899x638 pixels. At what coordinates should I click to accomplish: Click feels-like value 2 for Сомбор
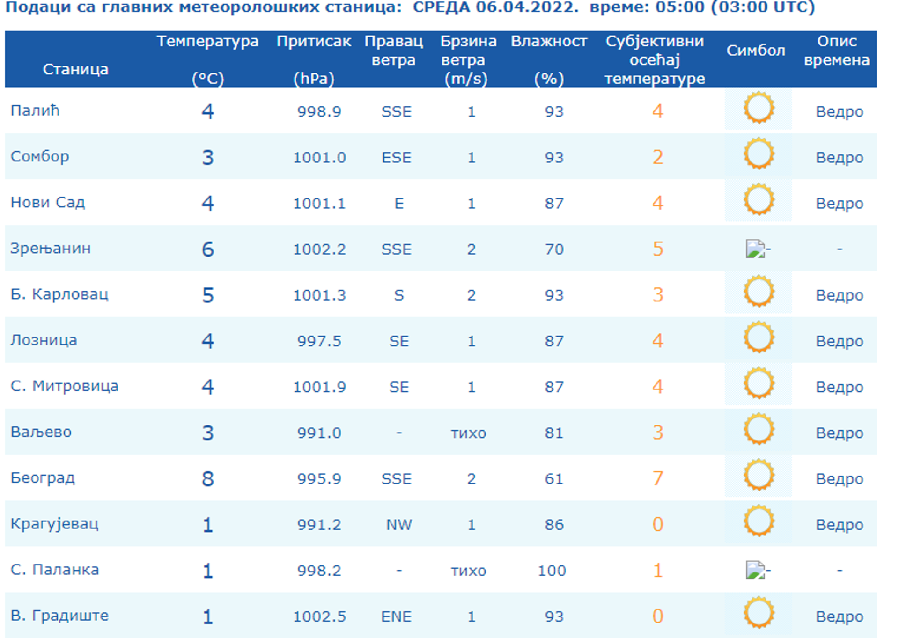[x=658, y=157]
